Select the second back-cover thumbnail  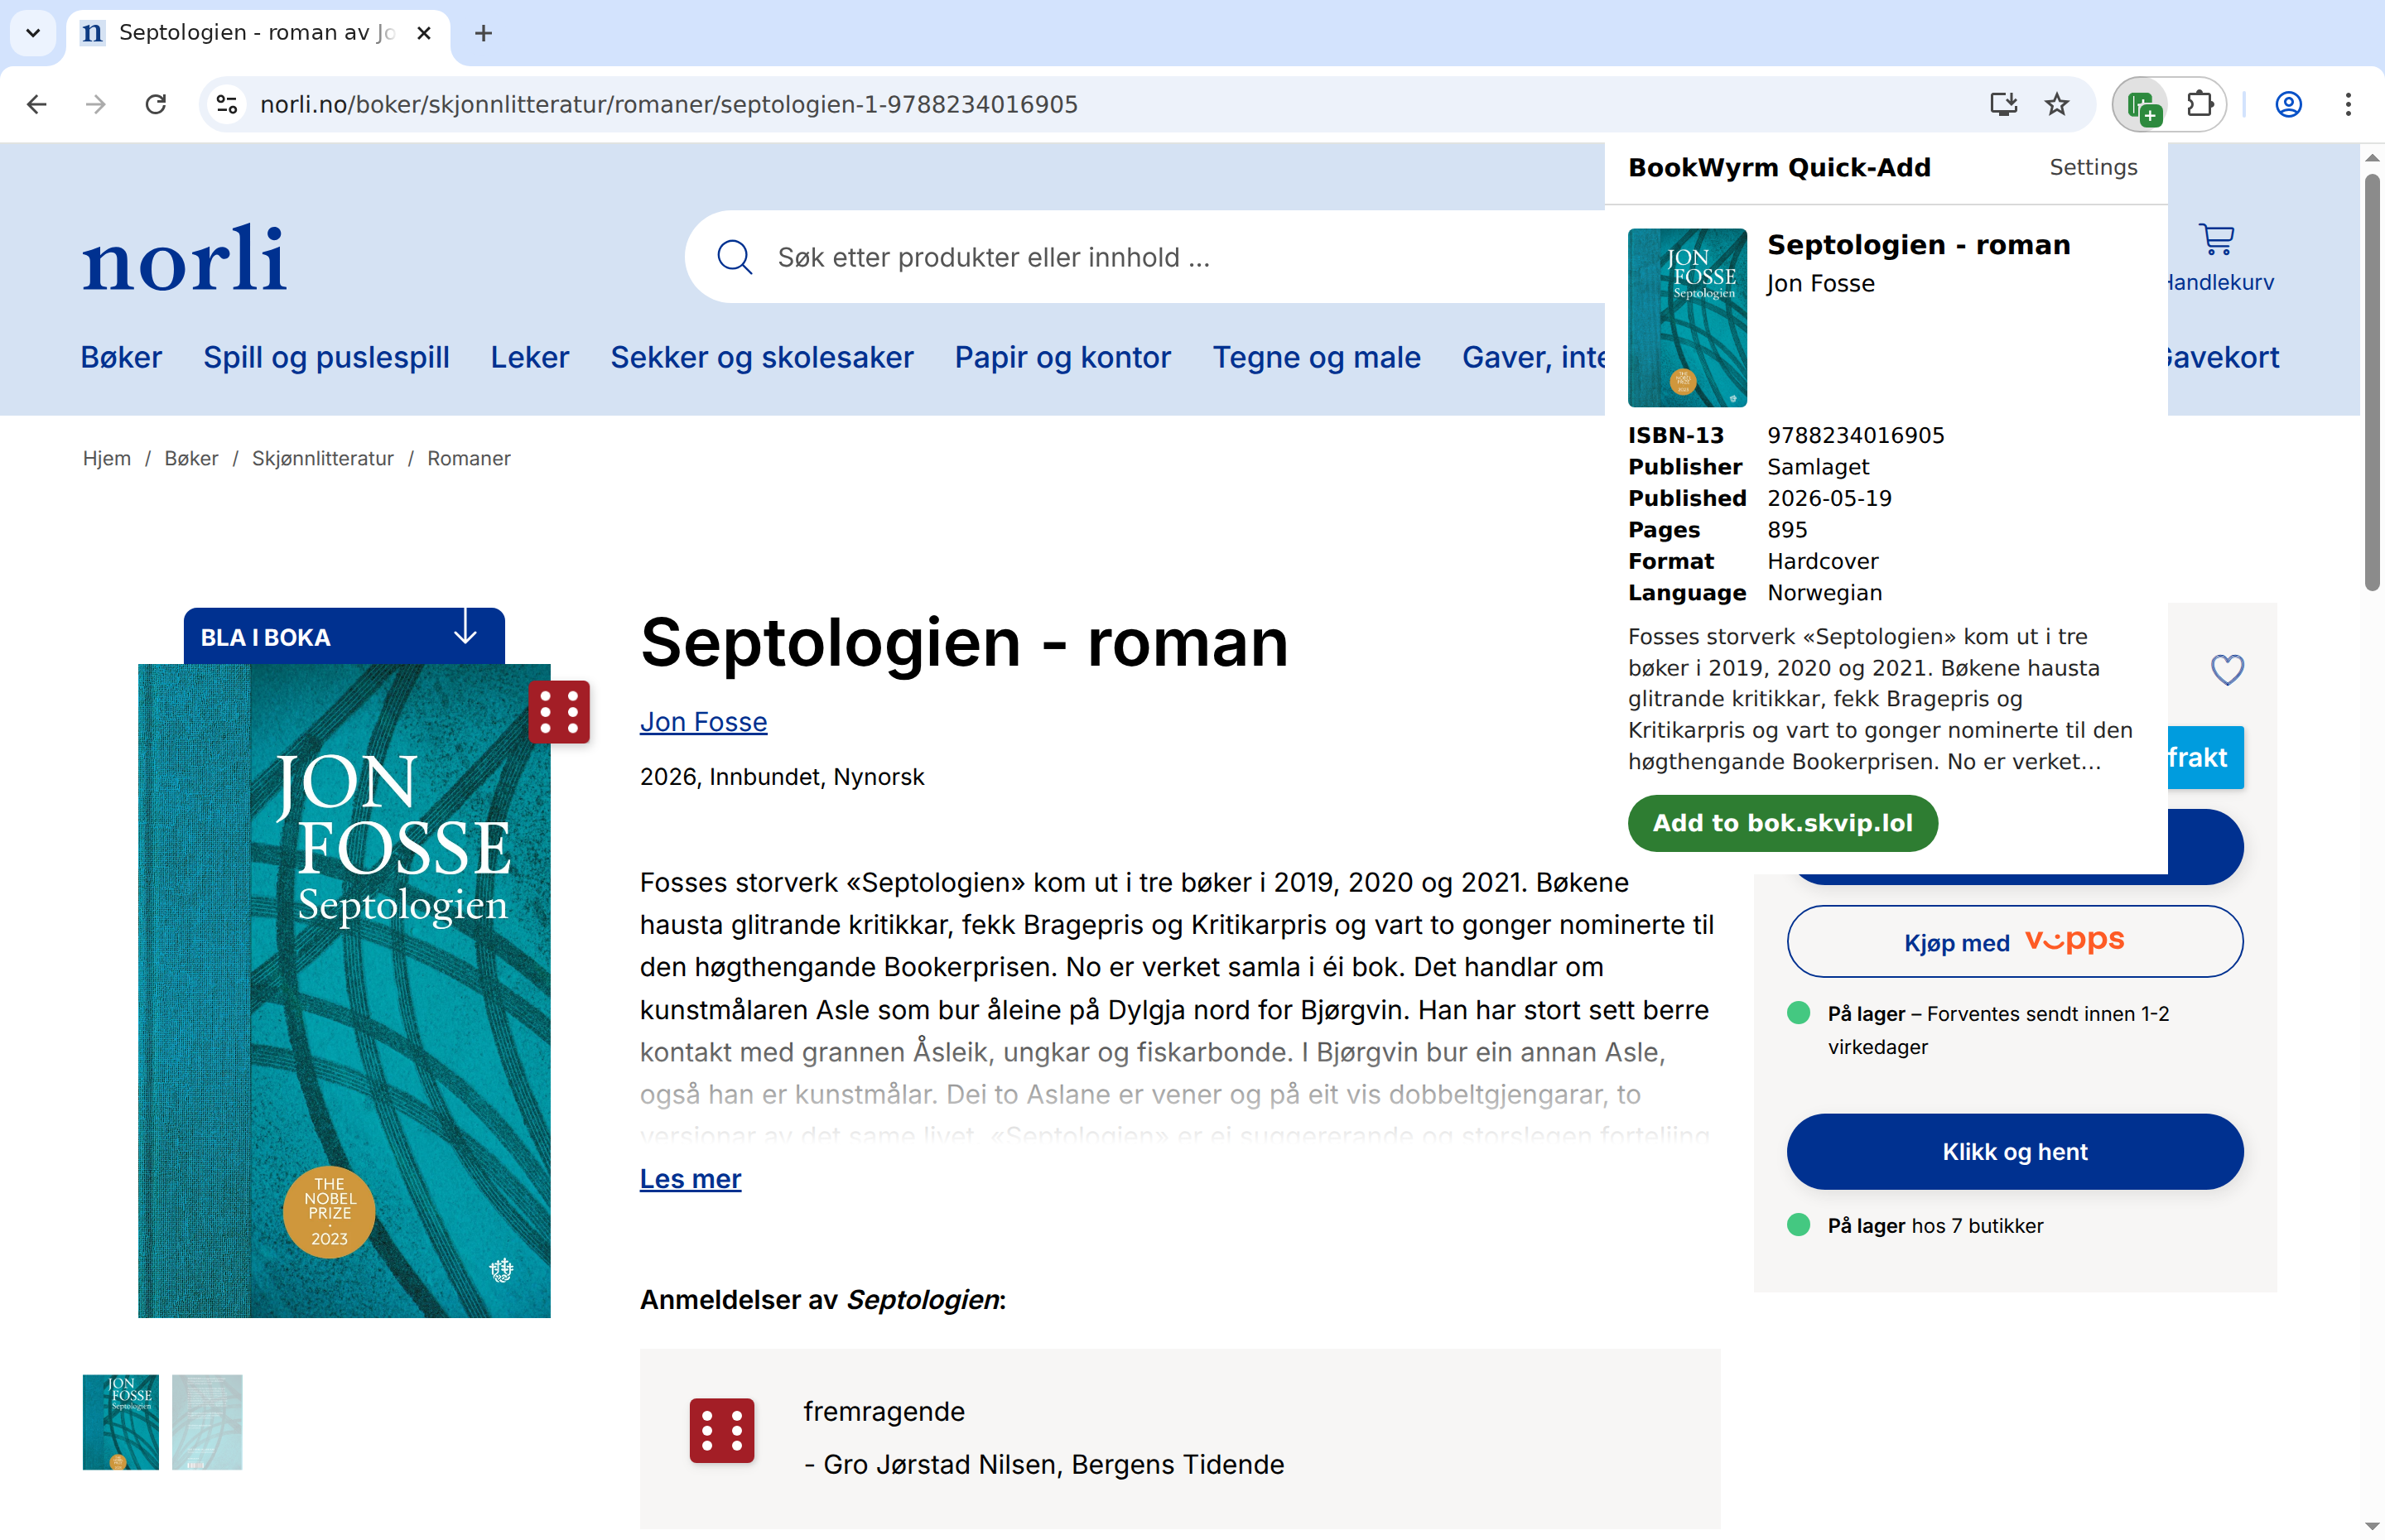click(207, 1422)
